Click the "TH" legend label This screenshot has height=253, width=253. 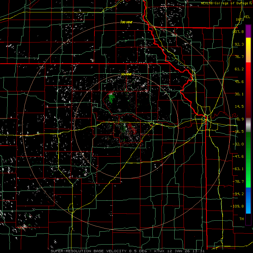pyautogui.click(x=241, y=219)
